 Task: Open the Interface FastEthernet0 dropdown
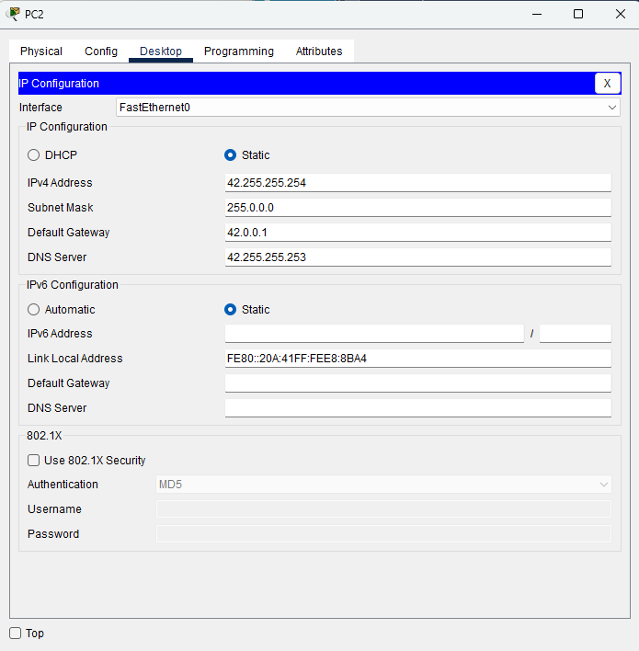368,108
